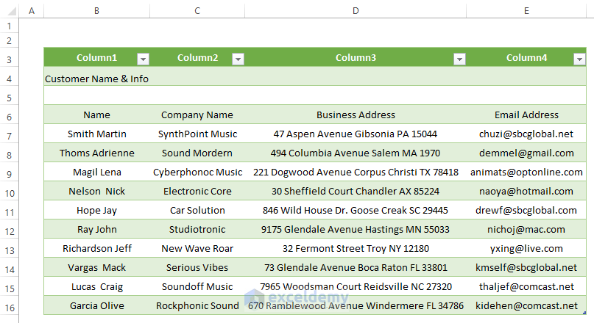
Task: Select the 'Electronic Core' cell
Action: (197, 191)
